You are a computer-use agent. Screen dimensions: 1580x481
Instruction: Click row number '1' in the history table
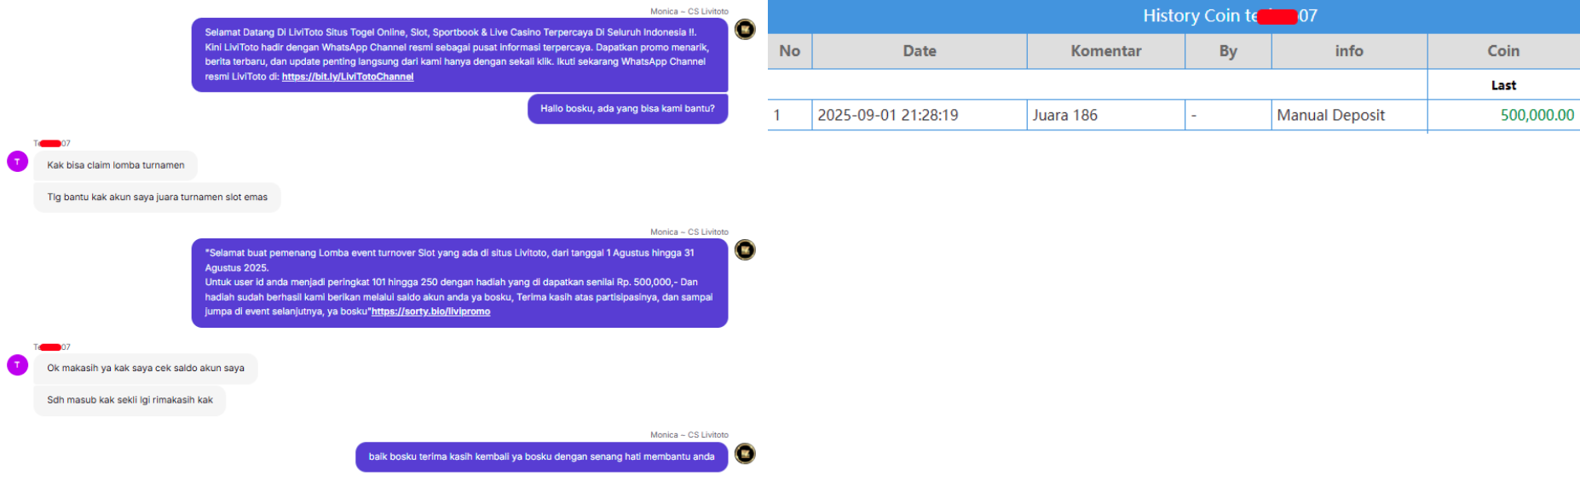point(790,115)
